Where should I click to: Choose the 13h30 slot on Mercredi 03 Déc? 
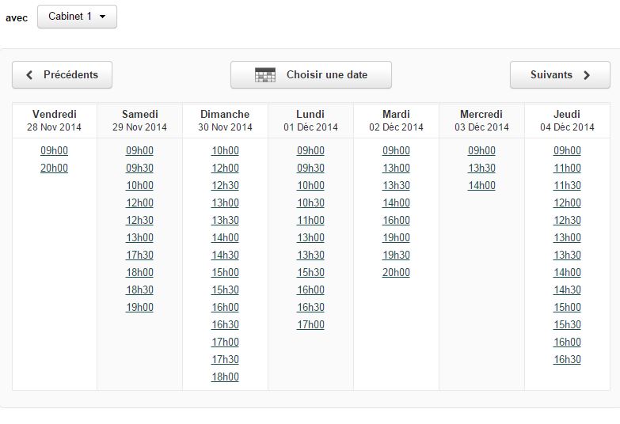pyautogui.click(x=481, y=168)
